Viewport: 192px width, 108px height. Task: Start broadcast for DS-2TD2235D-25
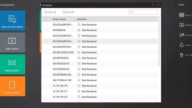(x=87, y=64)
